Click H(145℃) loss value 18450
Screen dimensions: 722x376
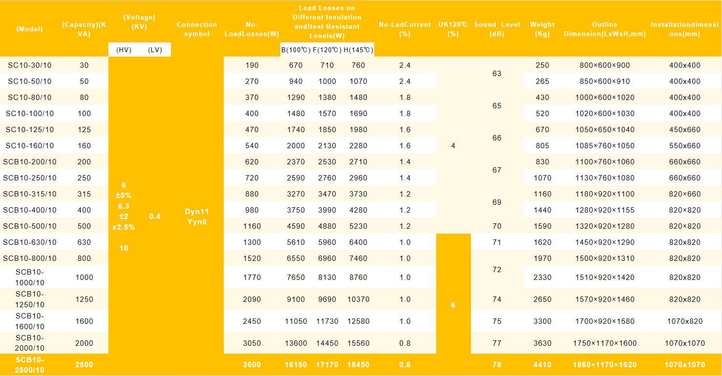358,365
